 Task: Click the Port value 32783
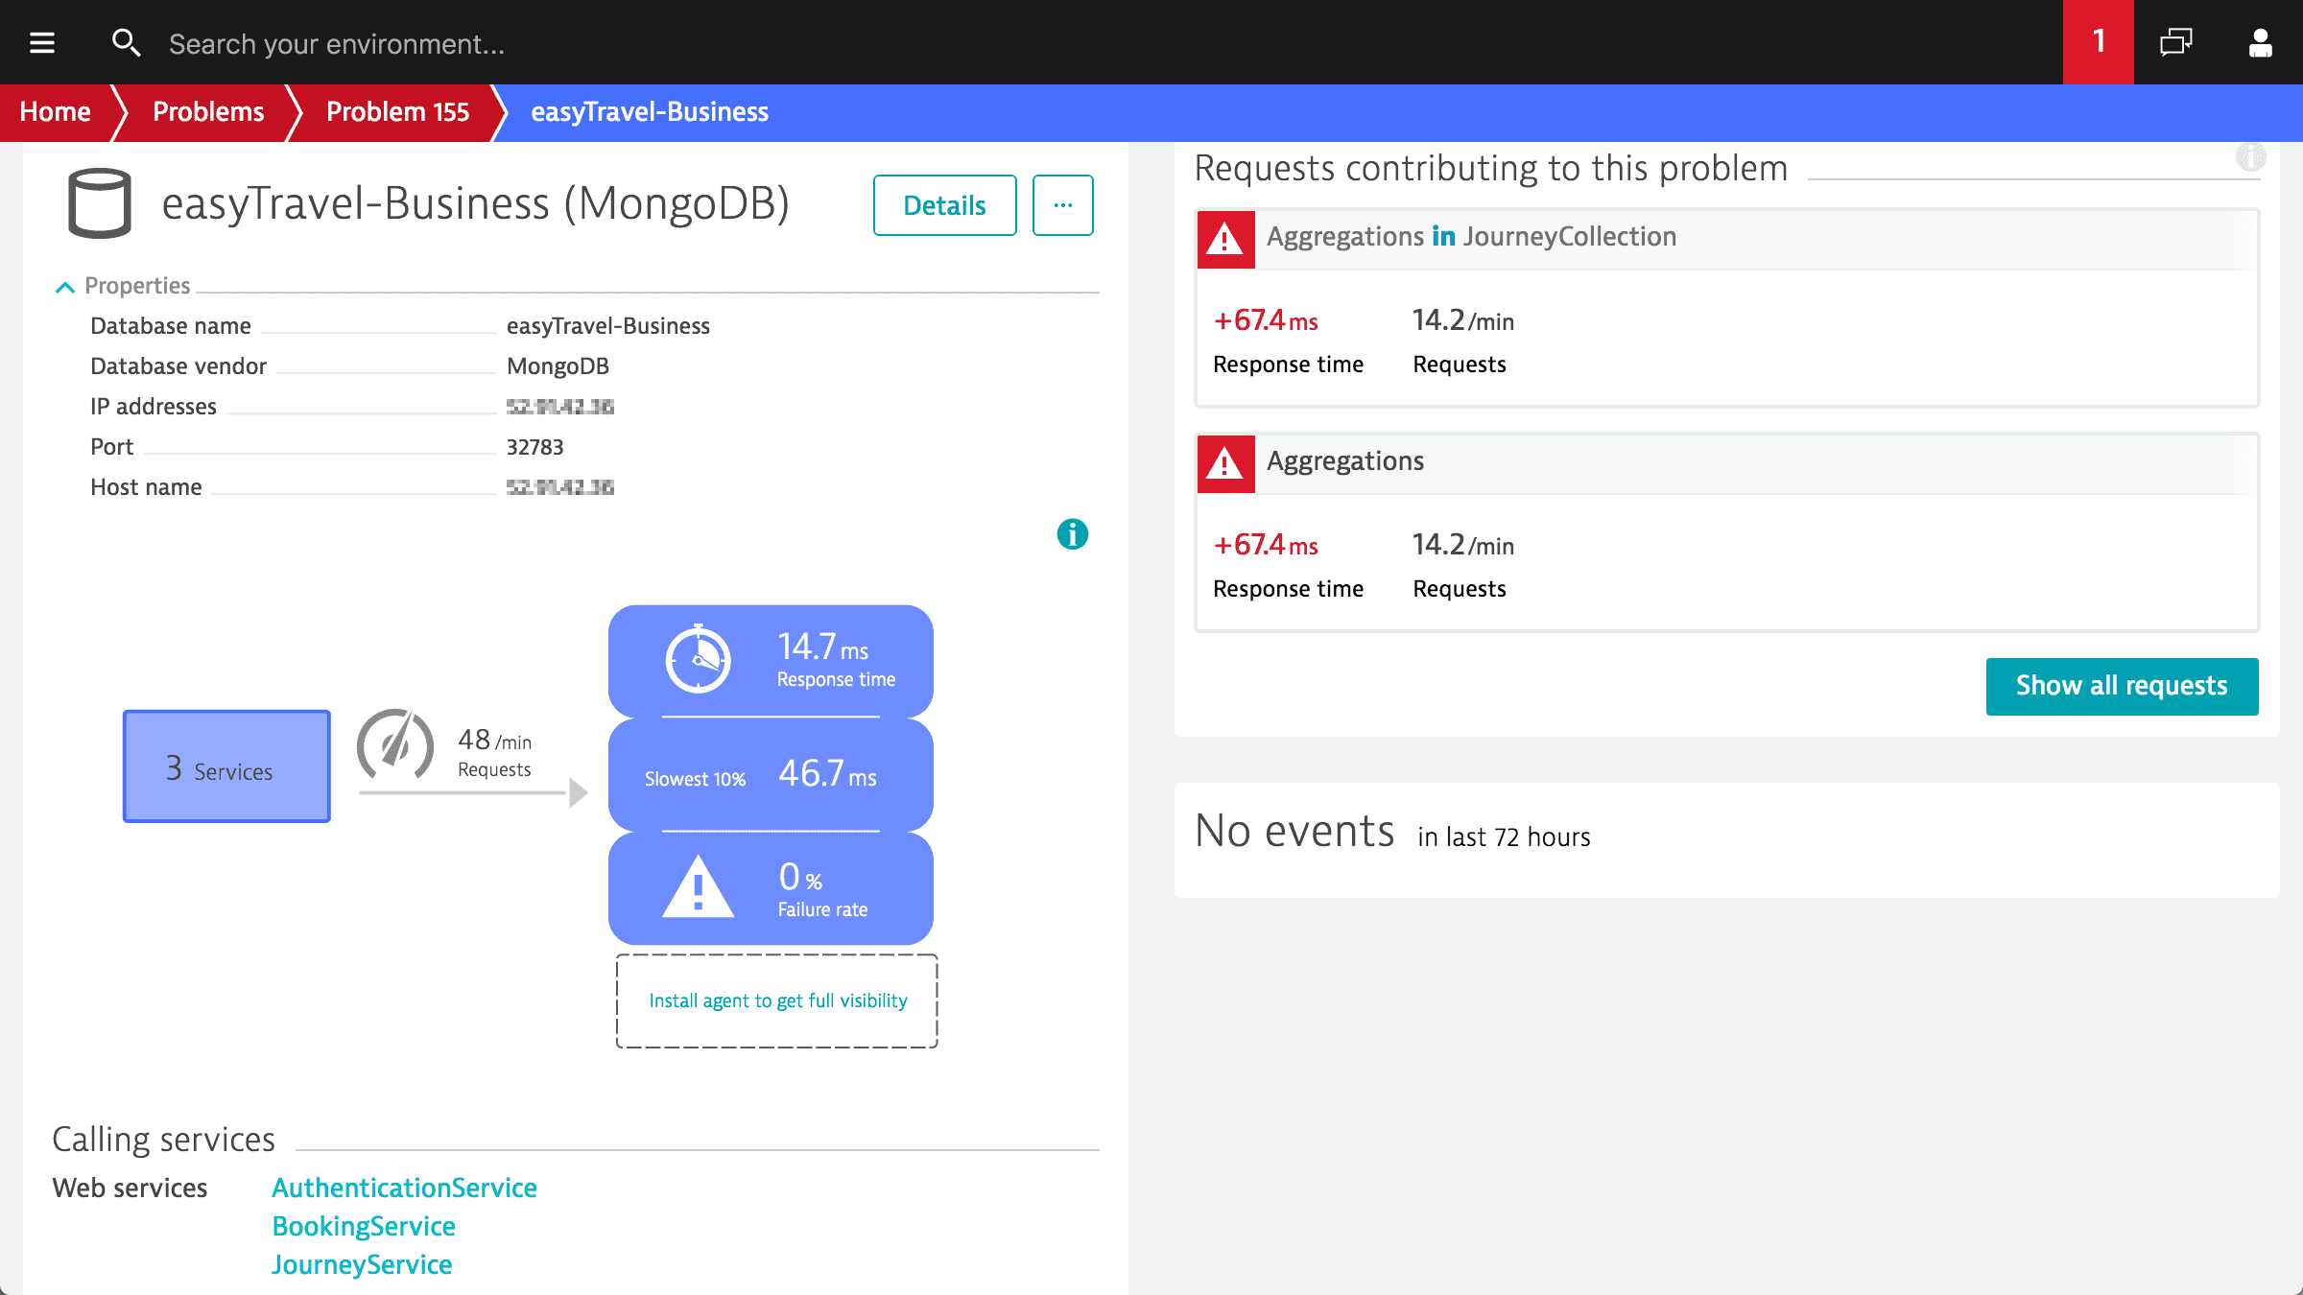point(535,447)
